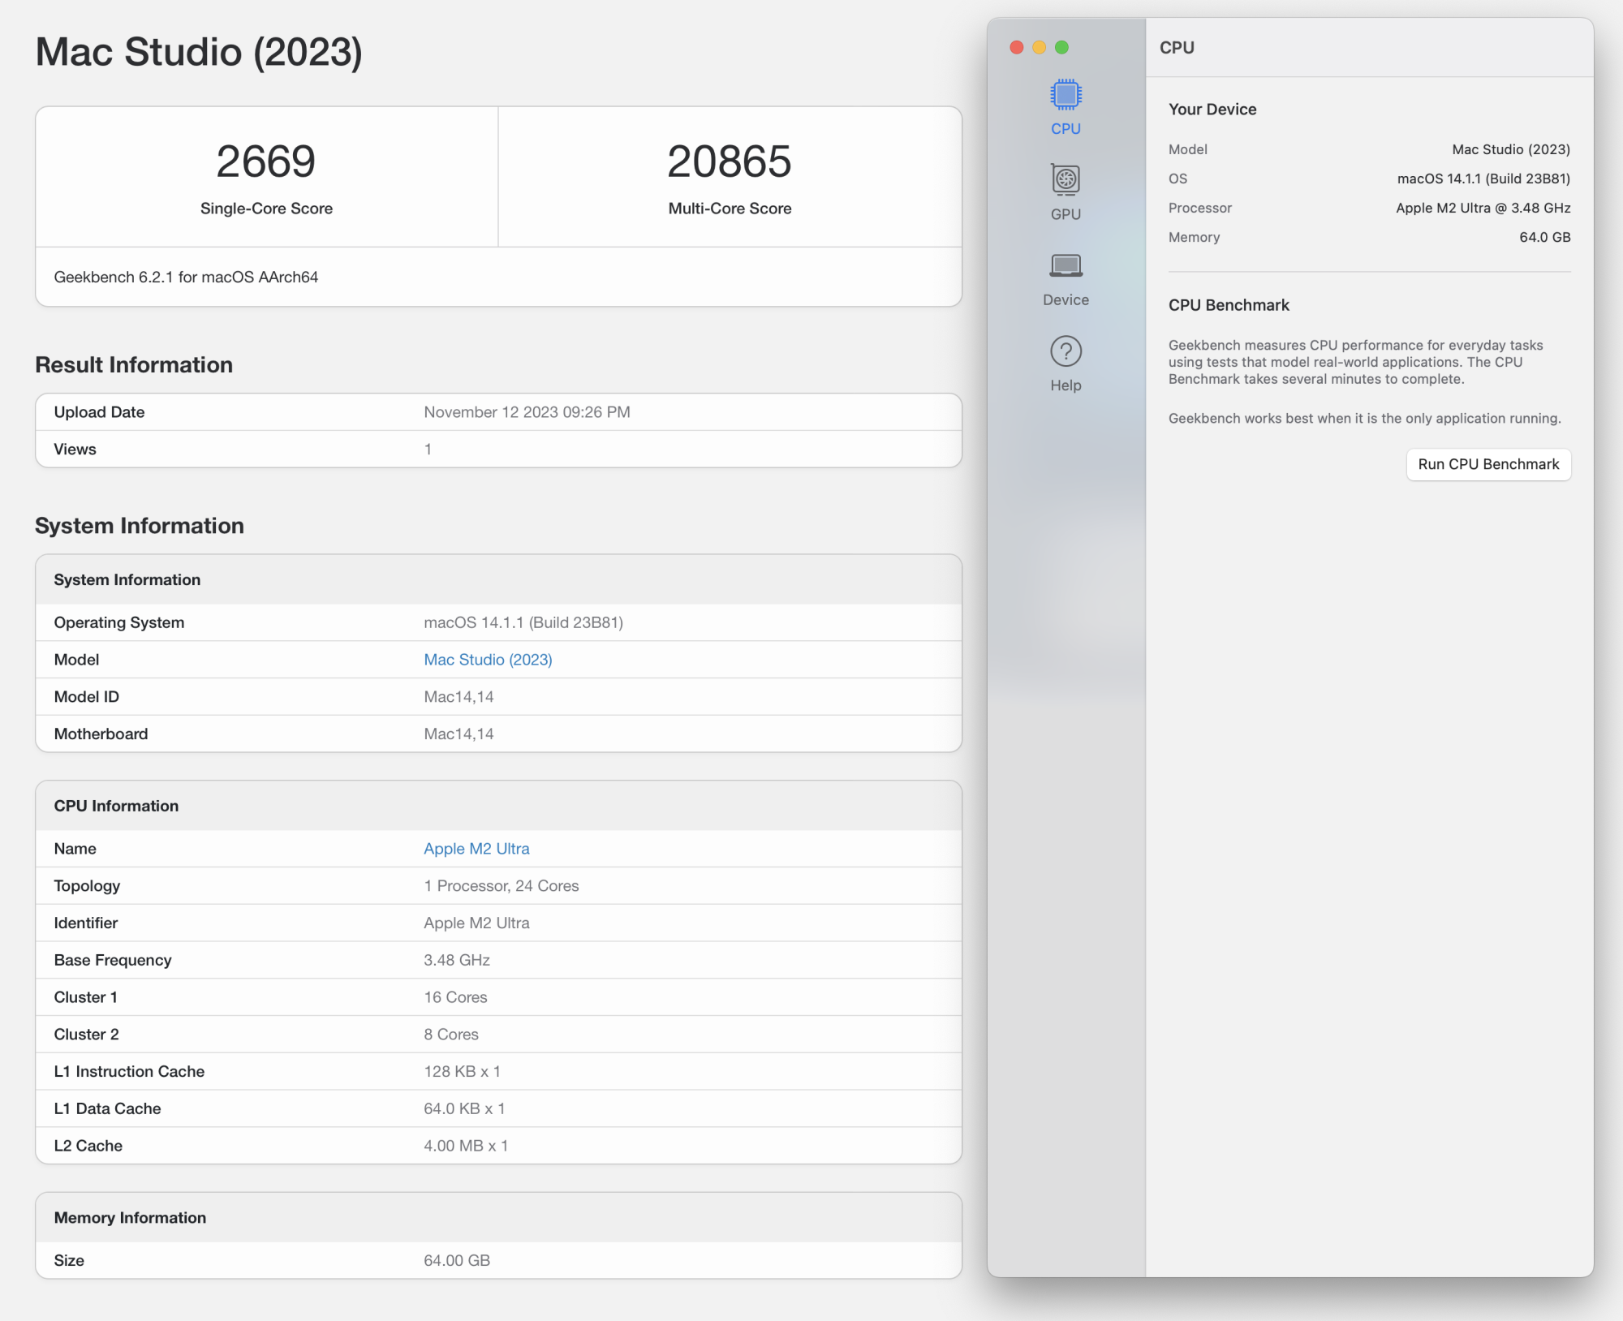
Task: Click the OS value in Geekbench window
Action: (1483, 179)
